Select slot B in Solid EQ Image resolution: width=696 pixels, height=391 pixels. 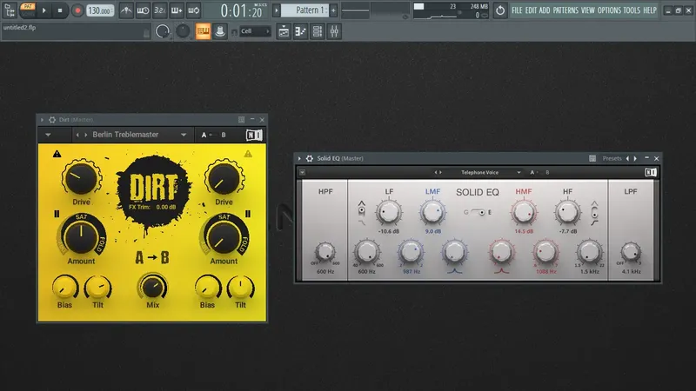547,172
